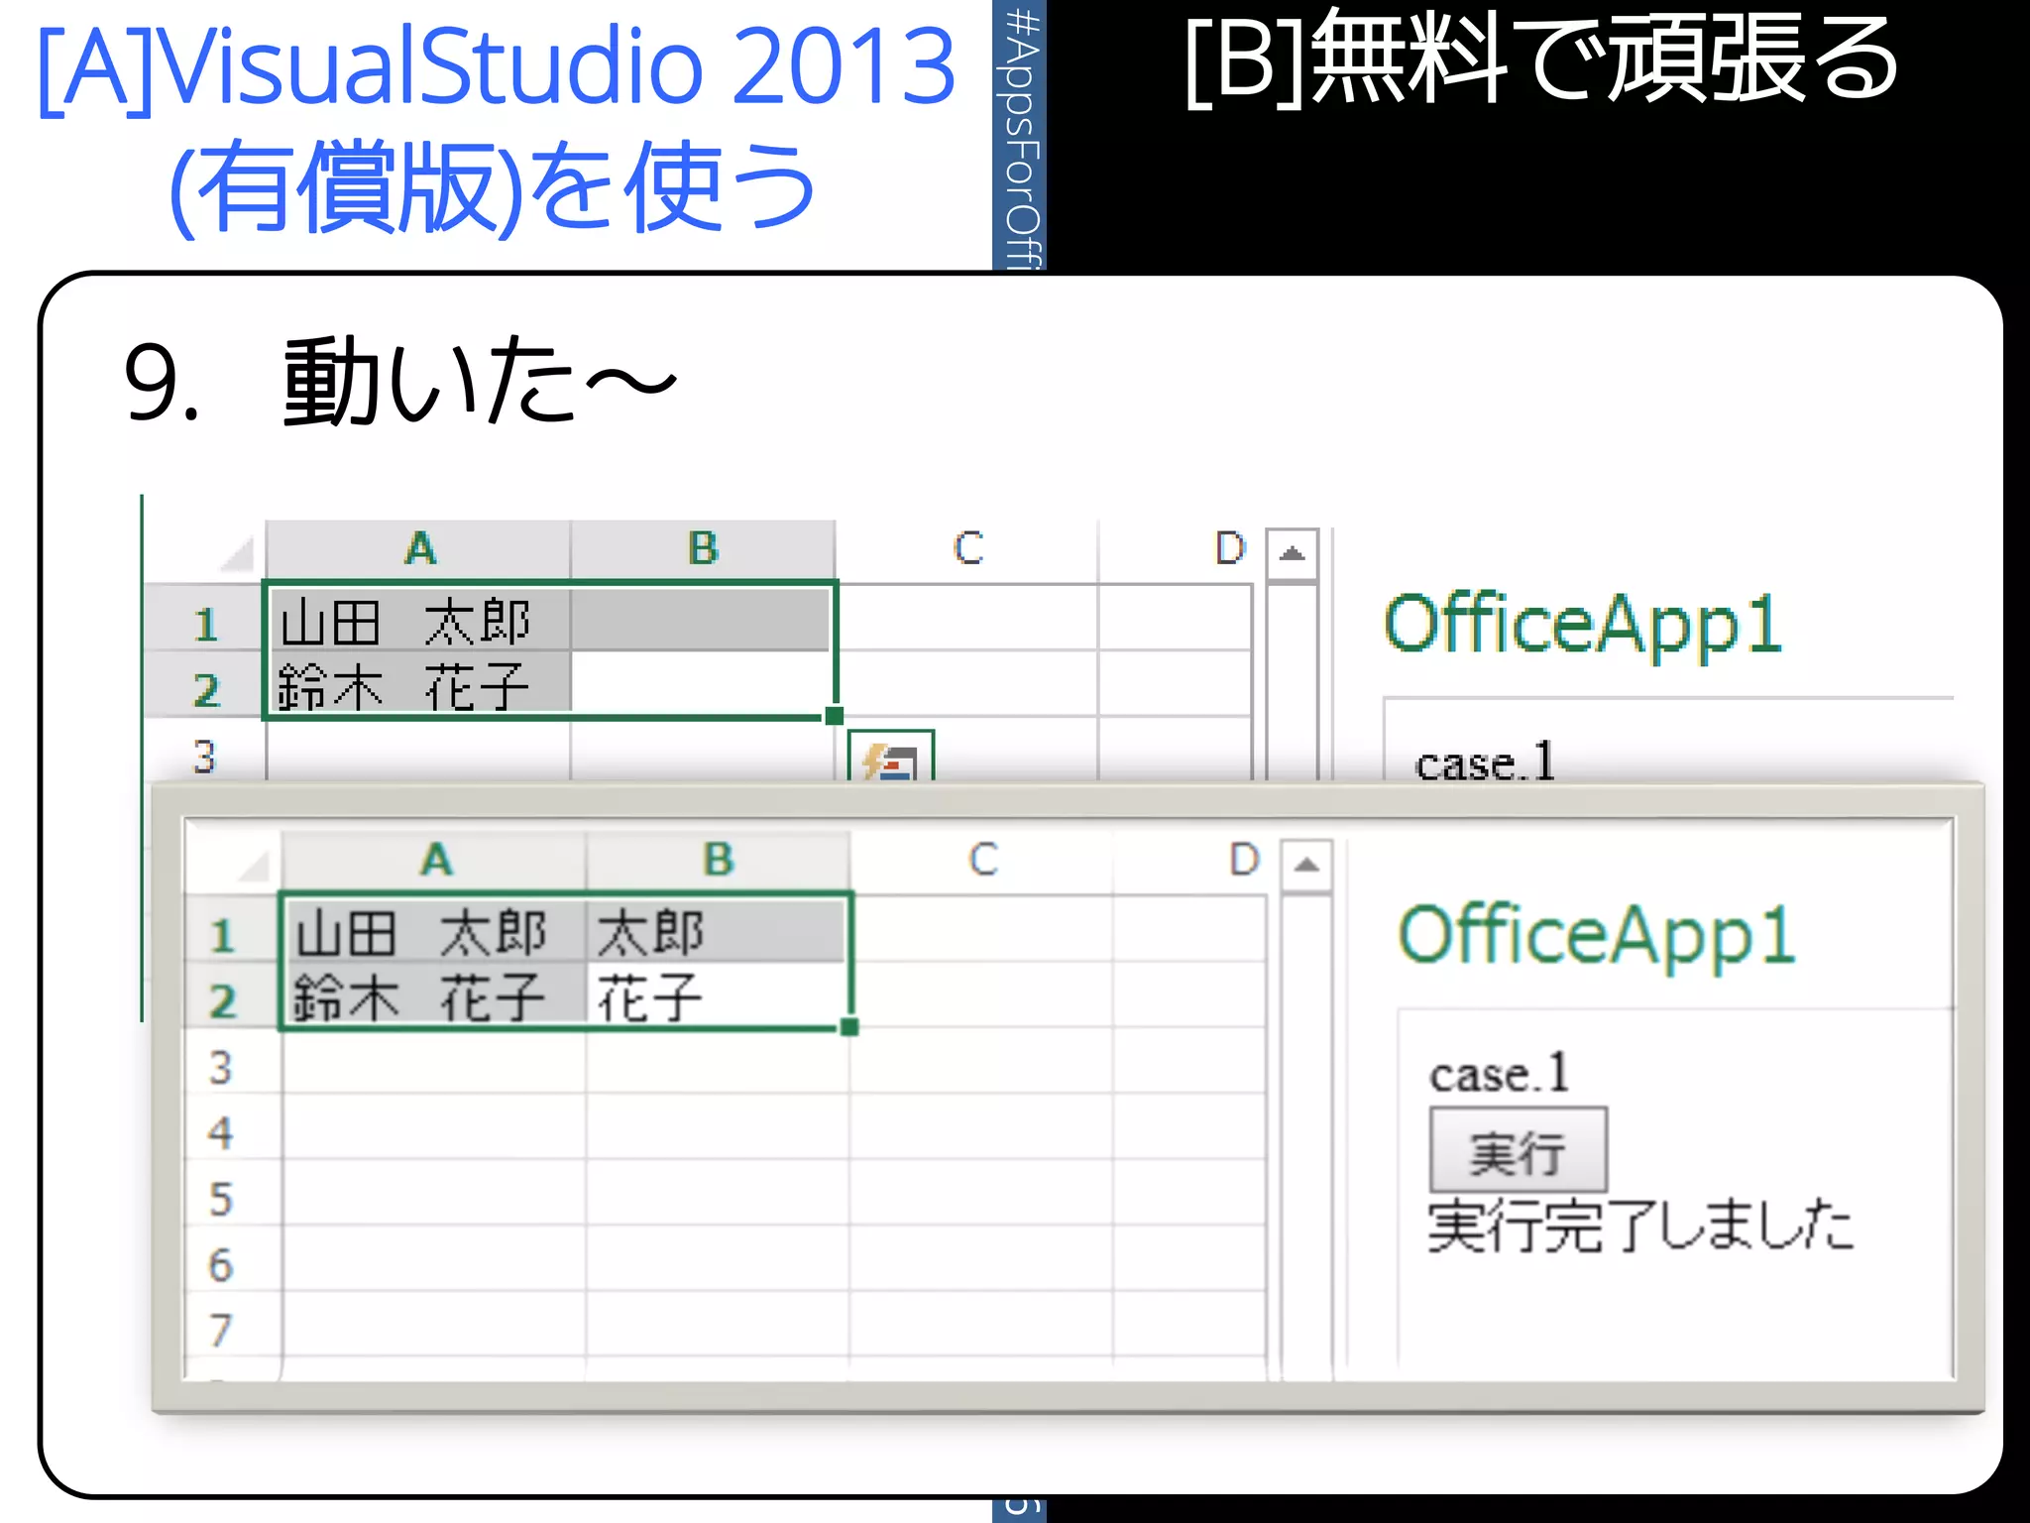The image size is (2030, 1523).
Task: Click 'case.1' label in upper task pane
Action: [1485, 762]
